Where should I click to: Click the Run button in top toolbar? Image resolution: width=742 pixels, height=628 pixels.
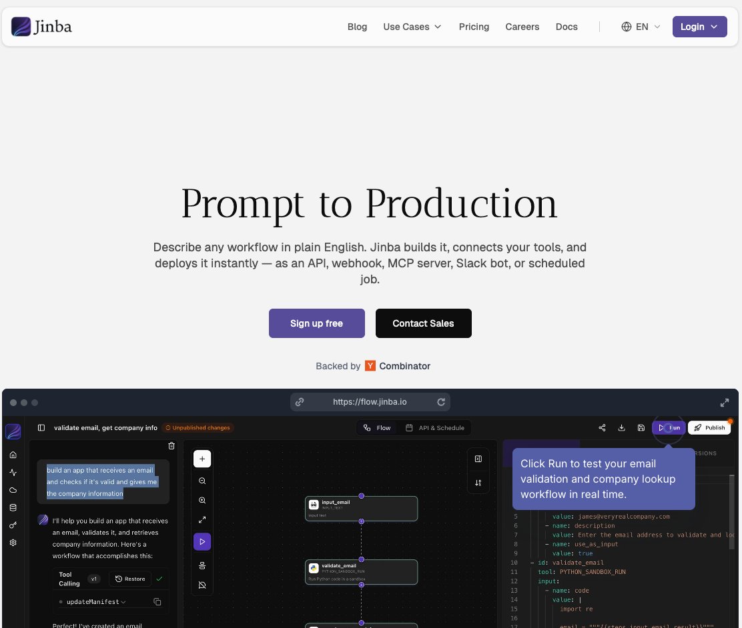[669, 427]
